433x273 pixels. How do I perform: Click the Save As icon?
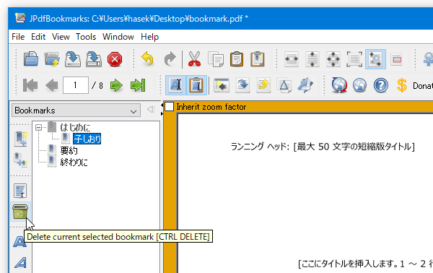point(94,58)
